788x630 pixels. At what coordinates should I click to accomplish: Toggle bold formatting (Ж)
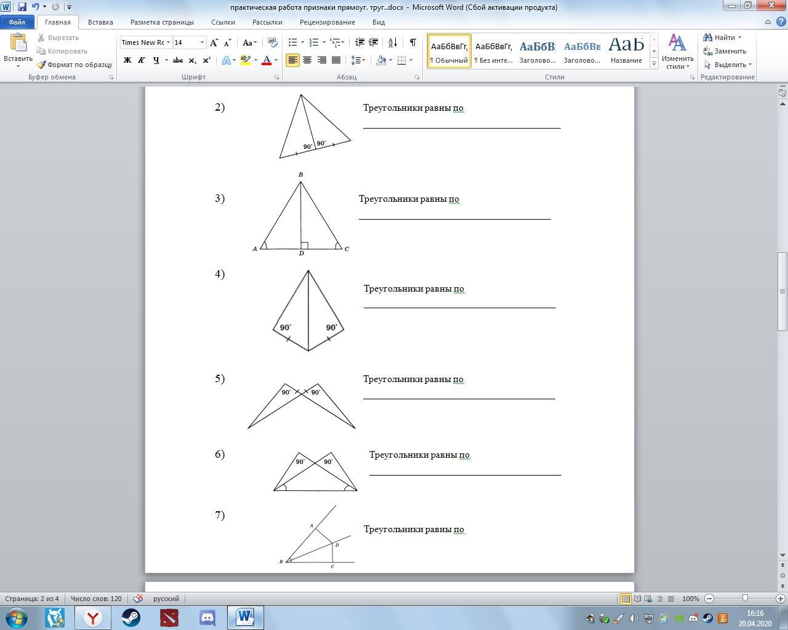(x=127, y=60)
